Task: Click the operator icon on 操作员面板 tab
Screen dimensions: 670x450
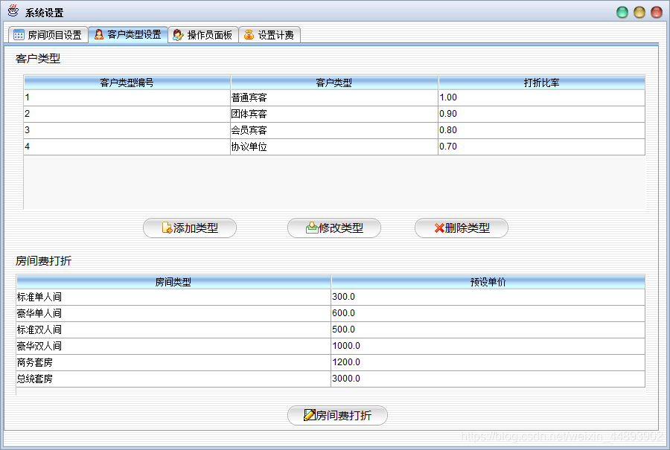Action: point(178,35)
